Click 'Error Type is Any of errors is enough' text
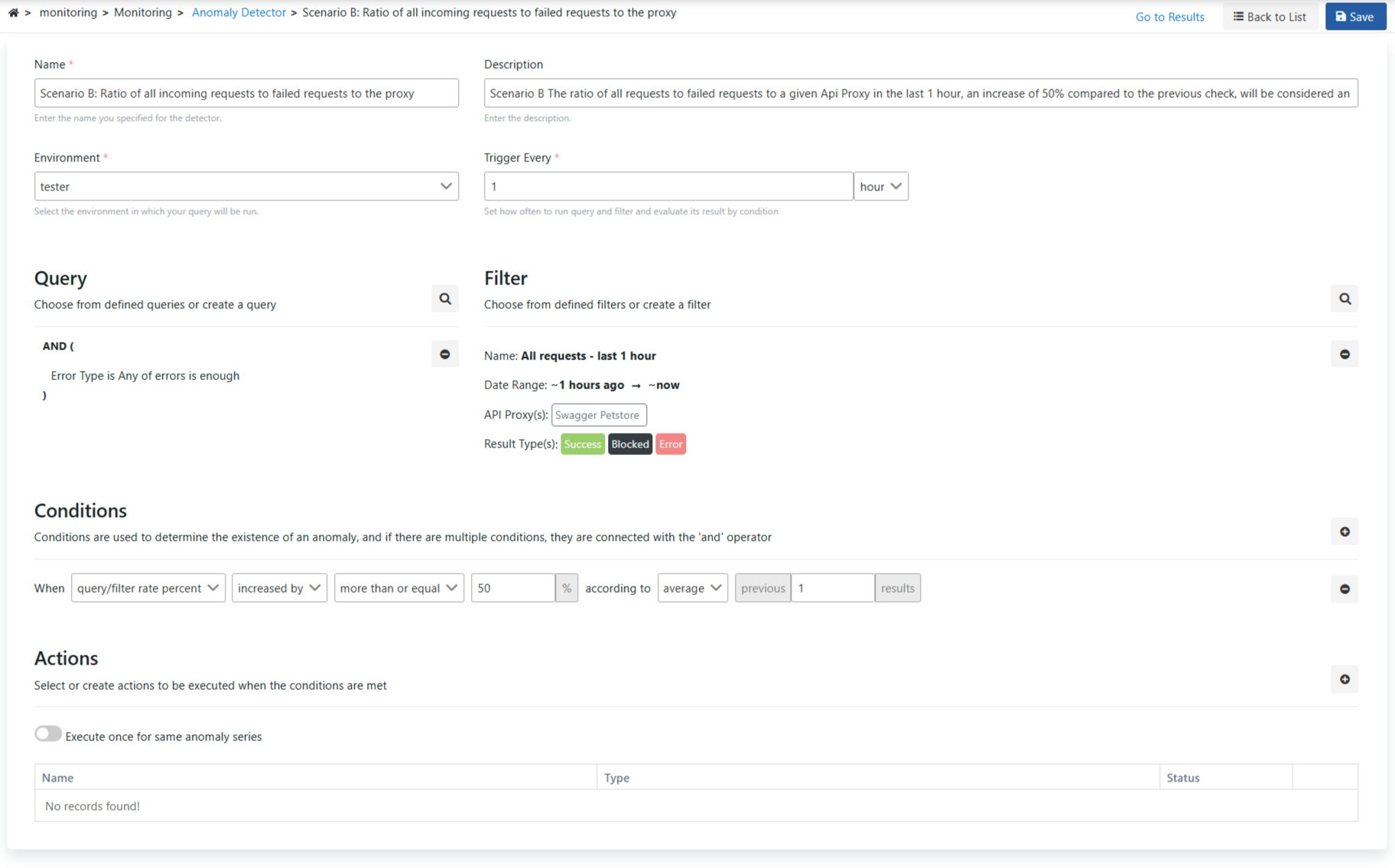1395x868 pixels. 145,375
